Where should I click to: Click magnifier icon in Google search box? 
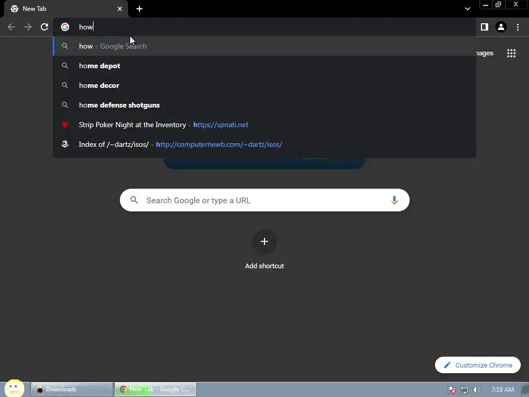point(134,200)
